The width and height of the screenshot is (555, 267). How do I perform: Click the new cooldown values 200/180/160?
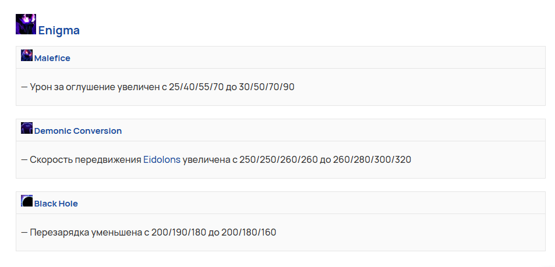point(249,233)
